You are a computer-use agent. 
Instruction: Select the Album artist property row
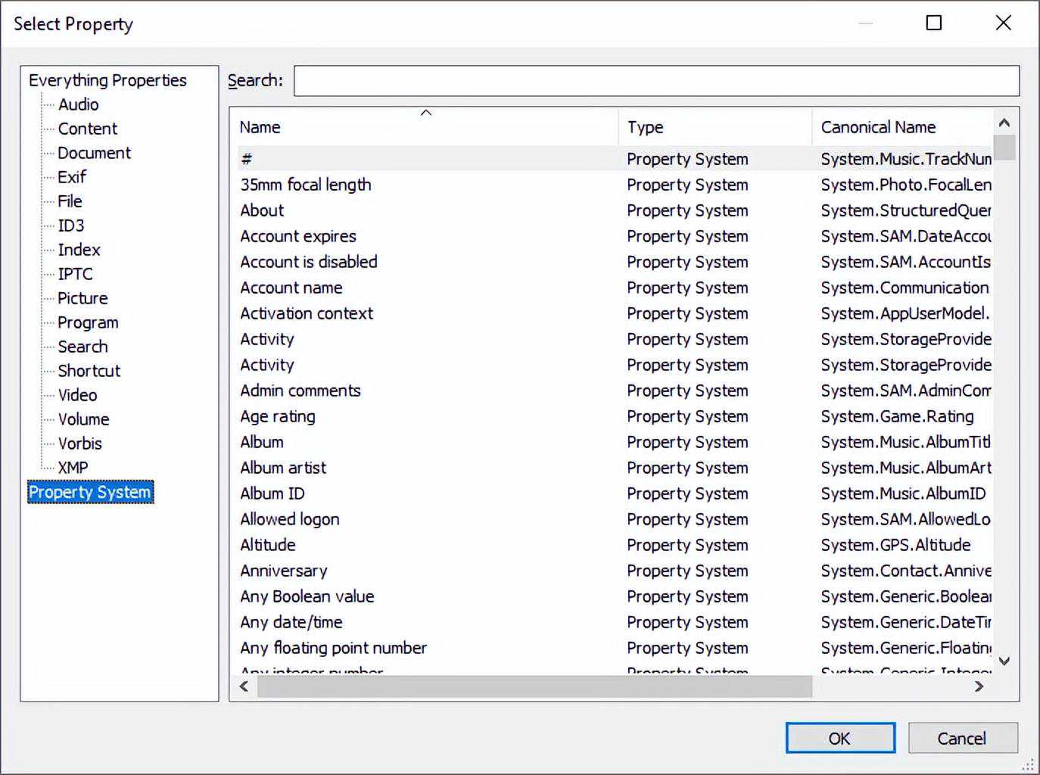283,468
